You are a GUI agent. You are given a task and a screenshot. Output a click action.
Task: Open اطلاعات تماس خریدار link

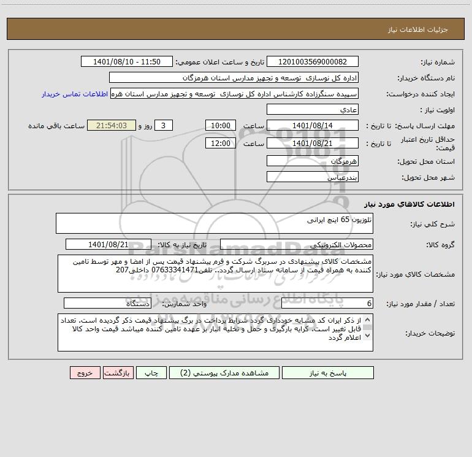[75, 94]
